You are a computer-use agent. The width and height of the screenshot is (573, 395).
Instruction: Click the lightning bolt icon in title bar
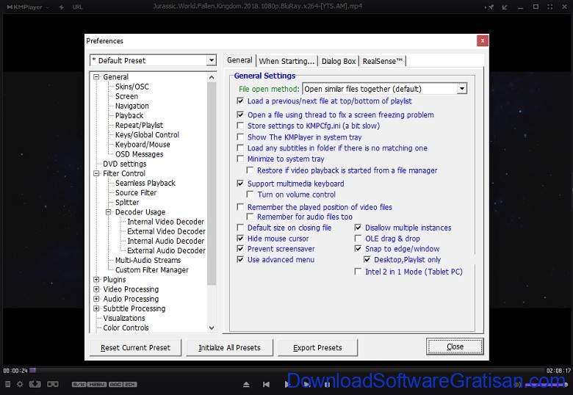(62, 7)
